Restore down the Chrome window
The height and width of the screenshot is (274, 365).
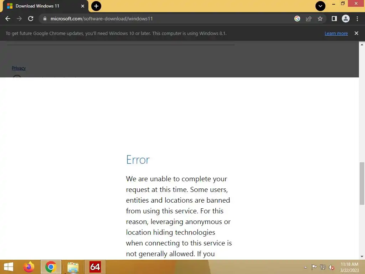point(343,4)
